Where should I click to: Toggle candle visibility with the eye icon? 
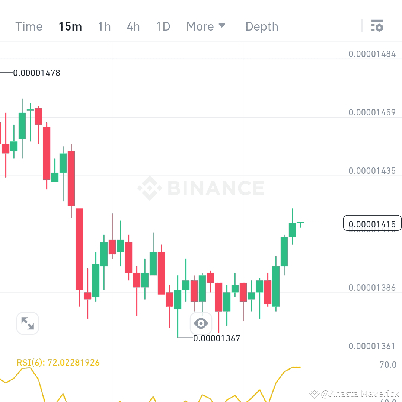[201, 323]
